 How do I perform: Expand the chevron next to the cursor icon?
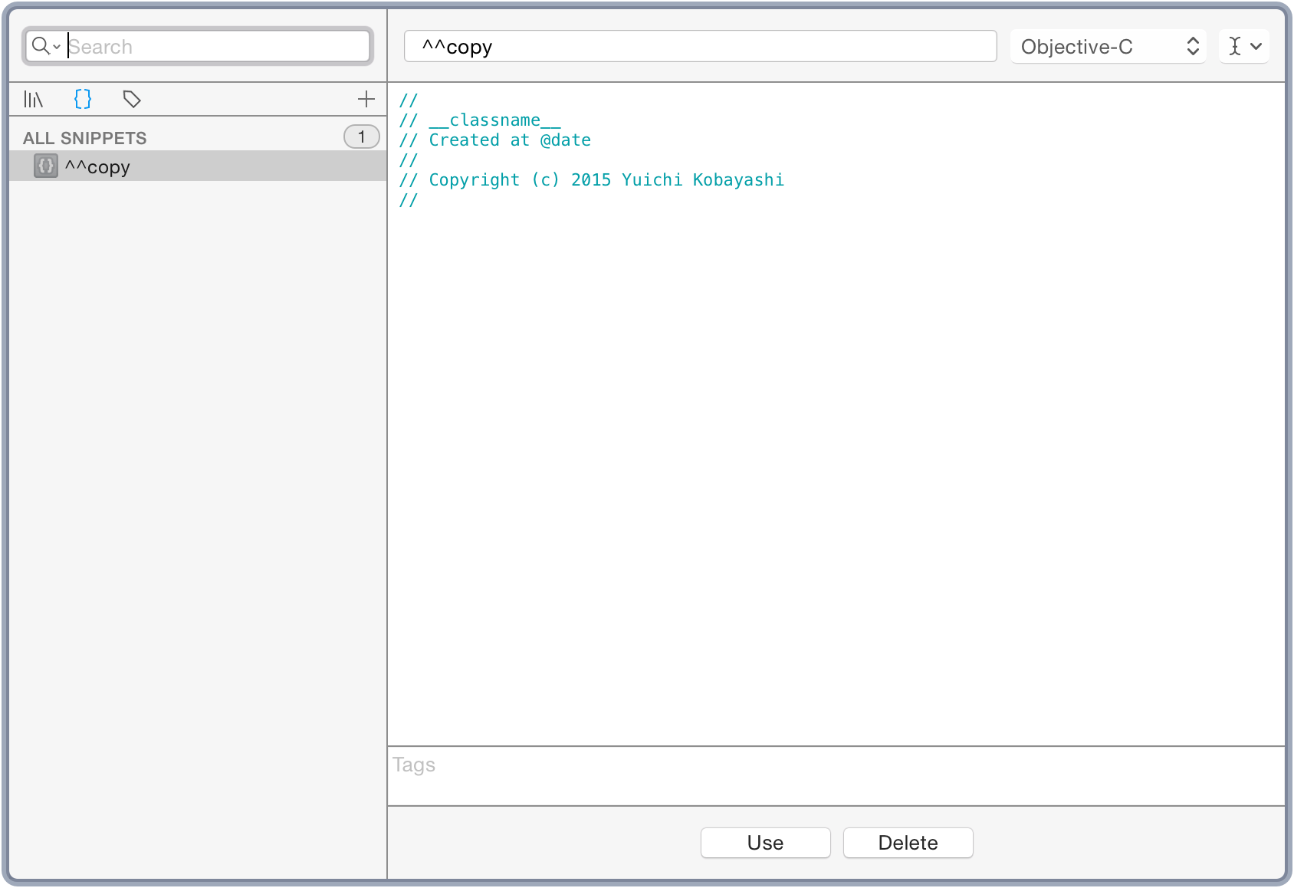[x=1256, y=46]
